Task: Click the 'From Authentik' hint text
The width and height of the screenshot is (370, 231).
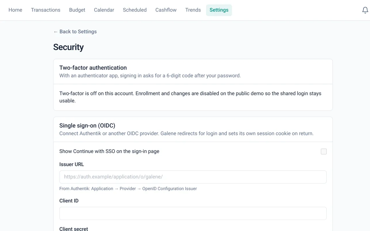Action: tap(128, 189)
